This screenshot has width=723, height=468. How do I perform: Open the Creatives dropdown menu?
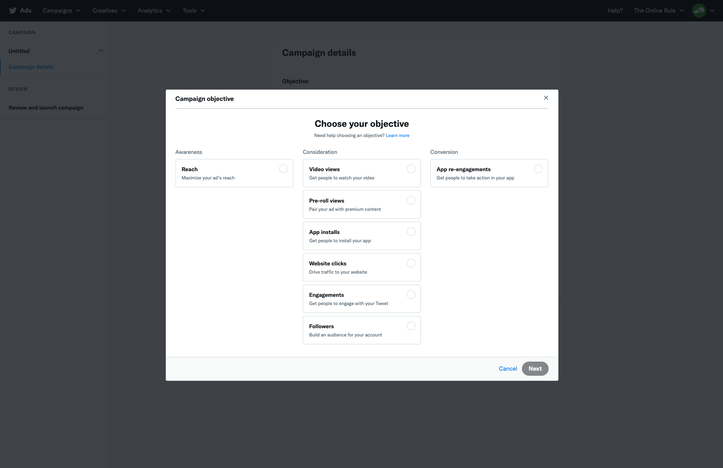[x=109, y=11]
